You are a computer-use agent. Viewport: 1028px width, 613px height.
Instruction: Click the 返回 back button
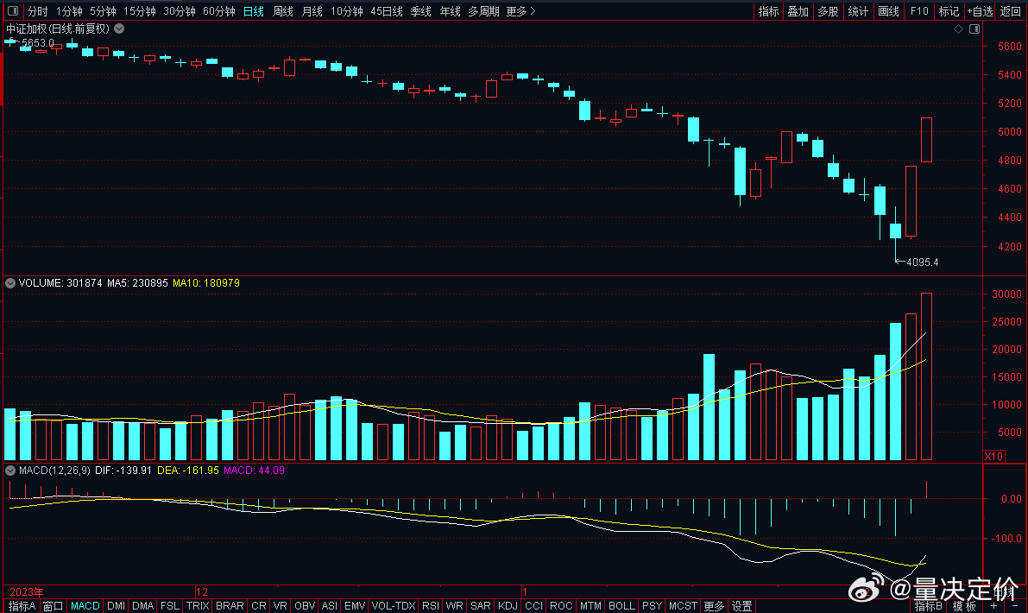pos(1010,11)
